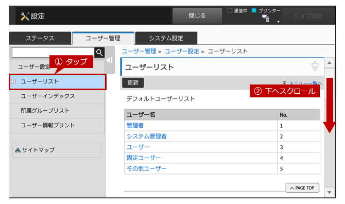Click the ユーザーリスト breadcrumb text
Image resolution: width=345 pixels, height=204 pixels.
coord(228,52)
